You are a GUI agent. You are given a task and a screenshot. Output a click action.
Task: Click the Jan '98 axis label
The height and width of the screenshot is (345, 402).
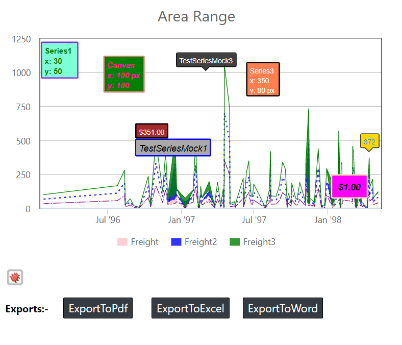[x=328, y=220]
